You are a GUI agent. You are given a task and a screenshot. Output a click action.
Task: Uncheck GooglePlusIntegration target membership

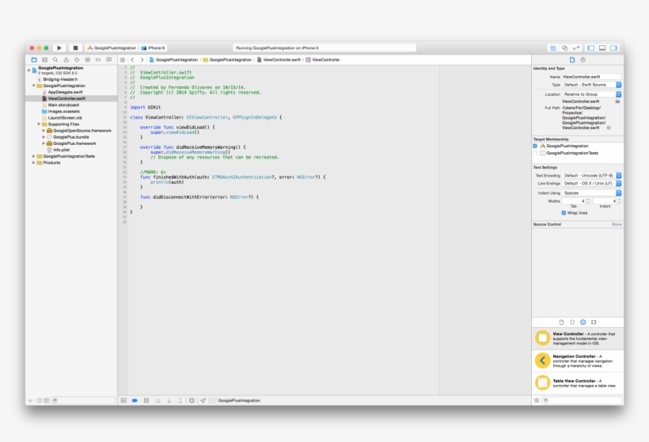coord(535,147)
